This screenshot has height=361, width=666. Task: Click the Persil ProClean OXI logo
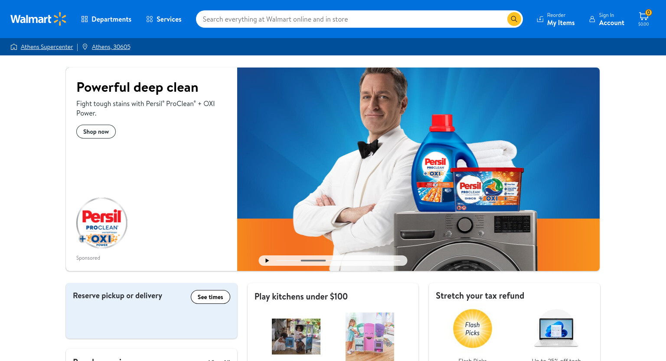pyautogui.click(x=102, y=223)
